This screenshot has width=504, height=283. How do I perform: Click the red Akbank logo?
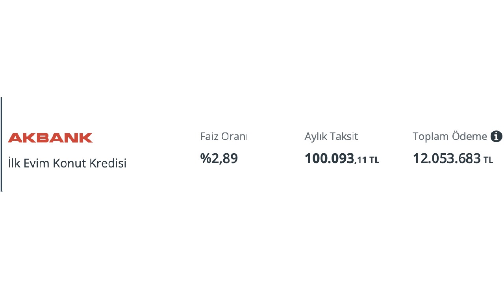click(50, 138)
